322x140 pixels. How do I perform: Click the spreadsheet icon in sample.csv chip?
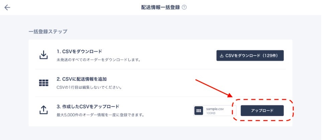(199, 111)
